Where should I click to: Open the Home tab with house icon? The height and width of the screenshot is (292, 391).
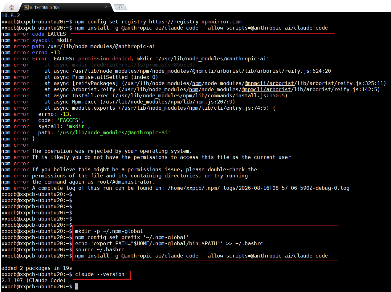(x=11, y=7)
